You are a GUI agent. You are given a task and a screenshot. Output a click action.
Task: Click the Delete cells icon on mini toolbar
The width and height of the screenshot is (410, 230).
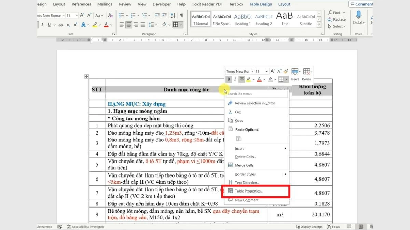306,72
